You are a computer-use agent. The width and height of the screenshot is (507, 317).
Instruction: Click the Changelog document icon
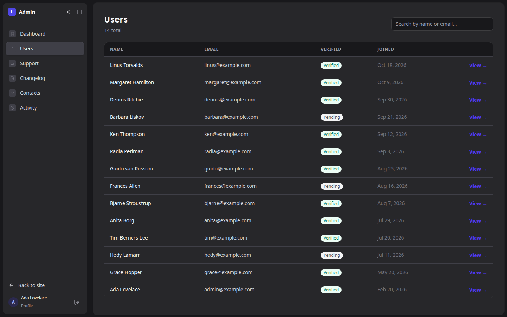tap(12, 78)
